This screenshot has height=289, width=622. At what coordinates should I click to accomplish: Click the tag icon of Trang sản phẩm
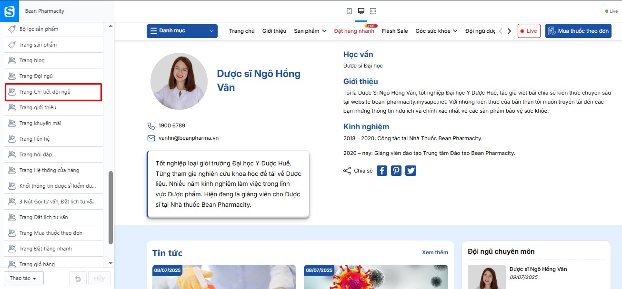(x=12, y=45)
